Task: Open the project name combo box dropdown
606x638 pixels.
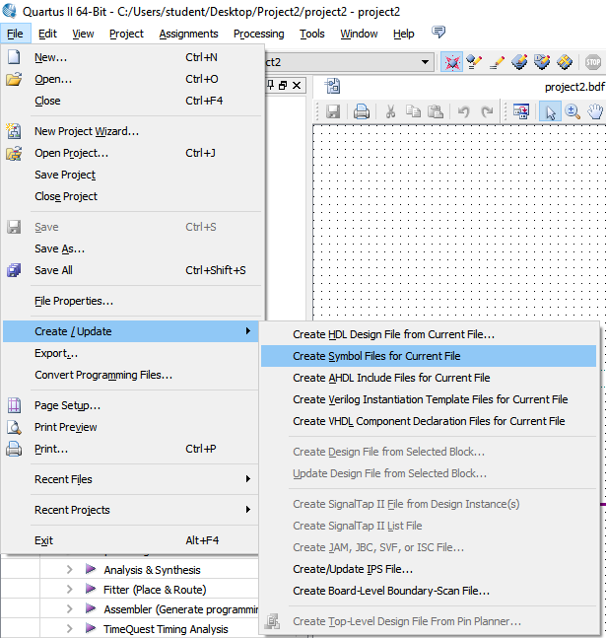Action: point(425,61)
